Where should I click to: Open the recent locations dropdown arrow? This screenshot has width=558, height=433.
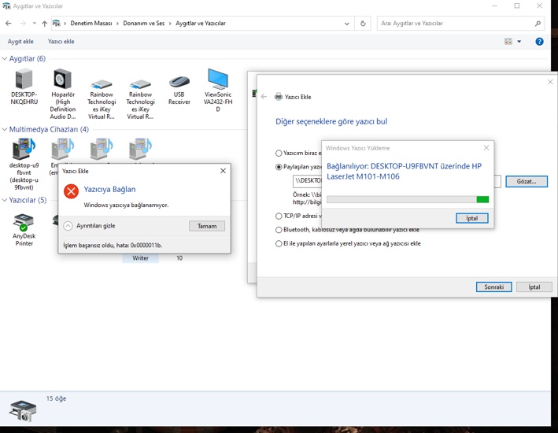(x=34, y=24)
